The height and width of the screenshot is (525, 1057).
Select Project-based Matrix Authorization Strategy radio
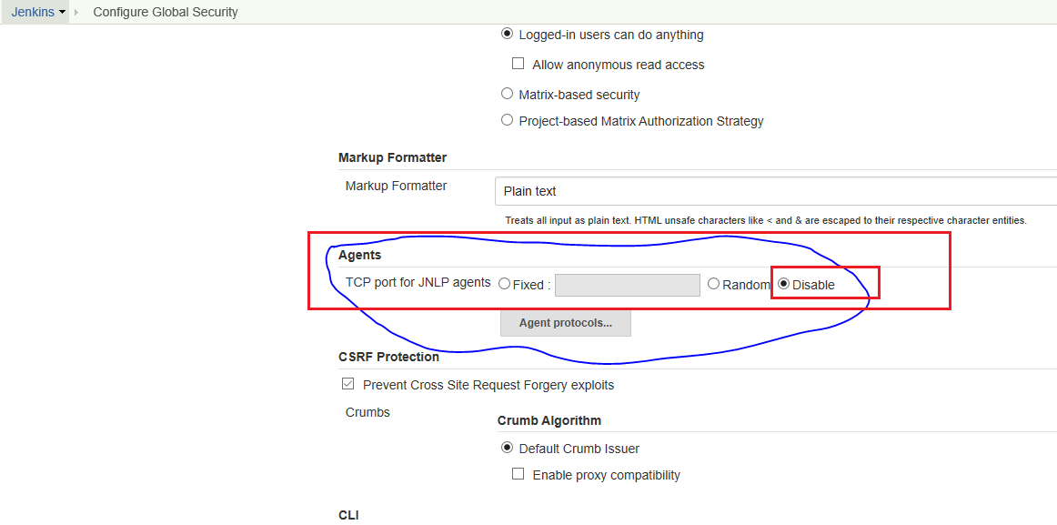click(508, 120)
